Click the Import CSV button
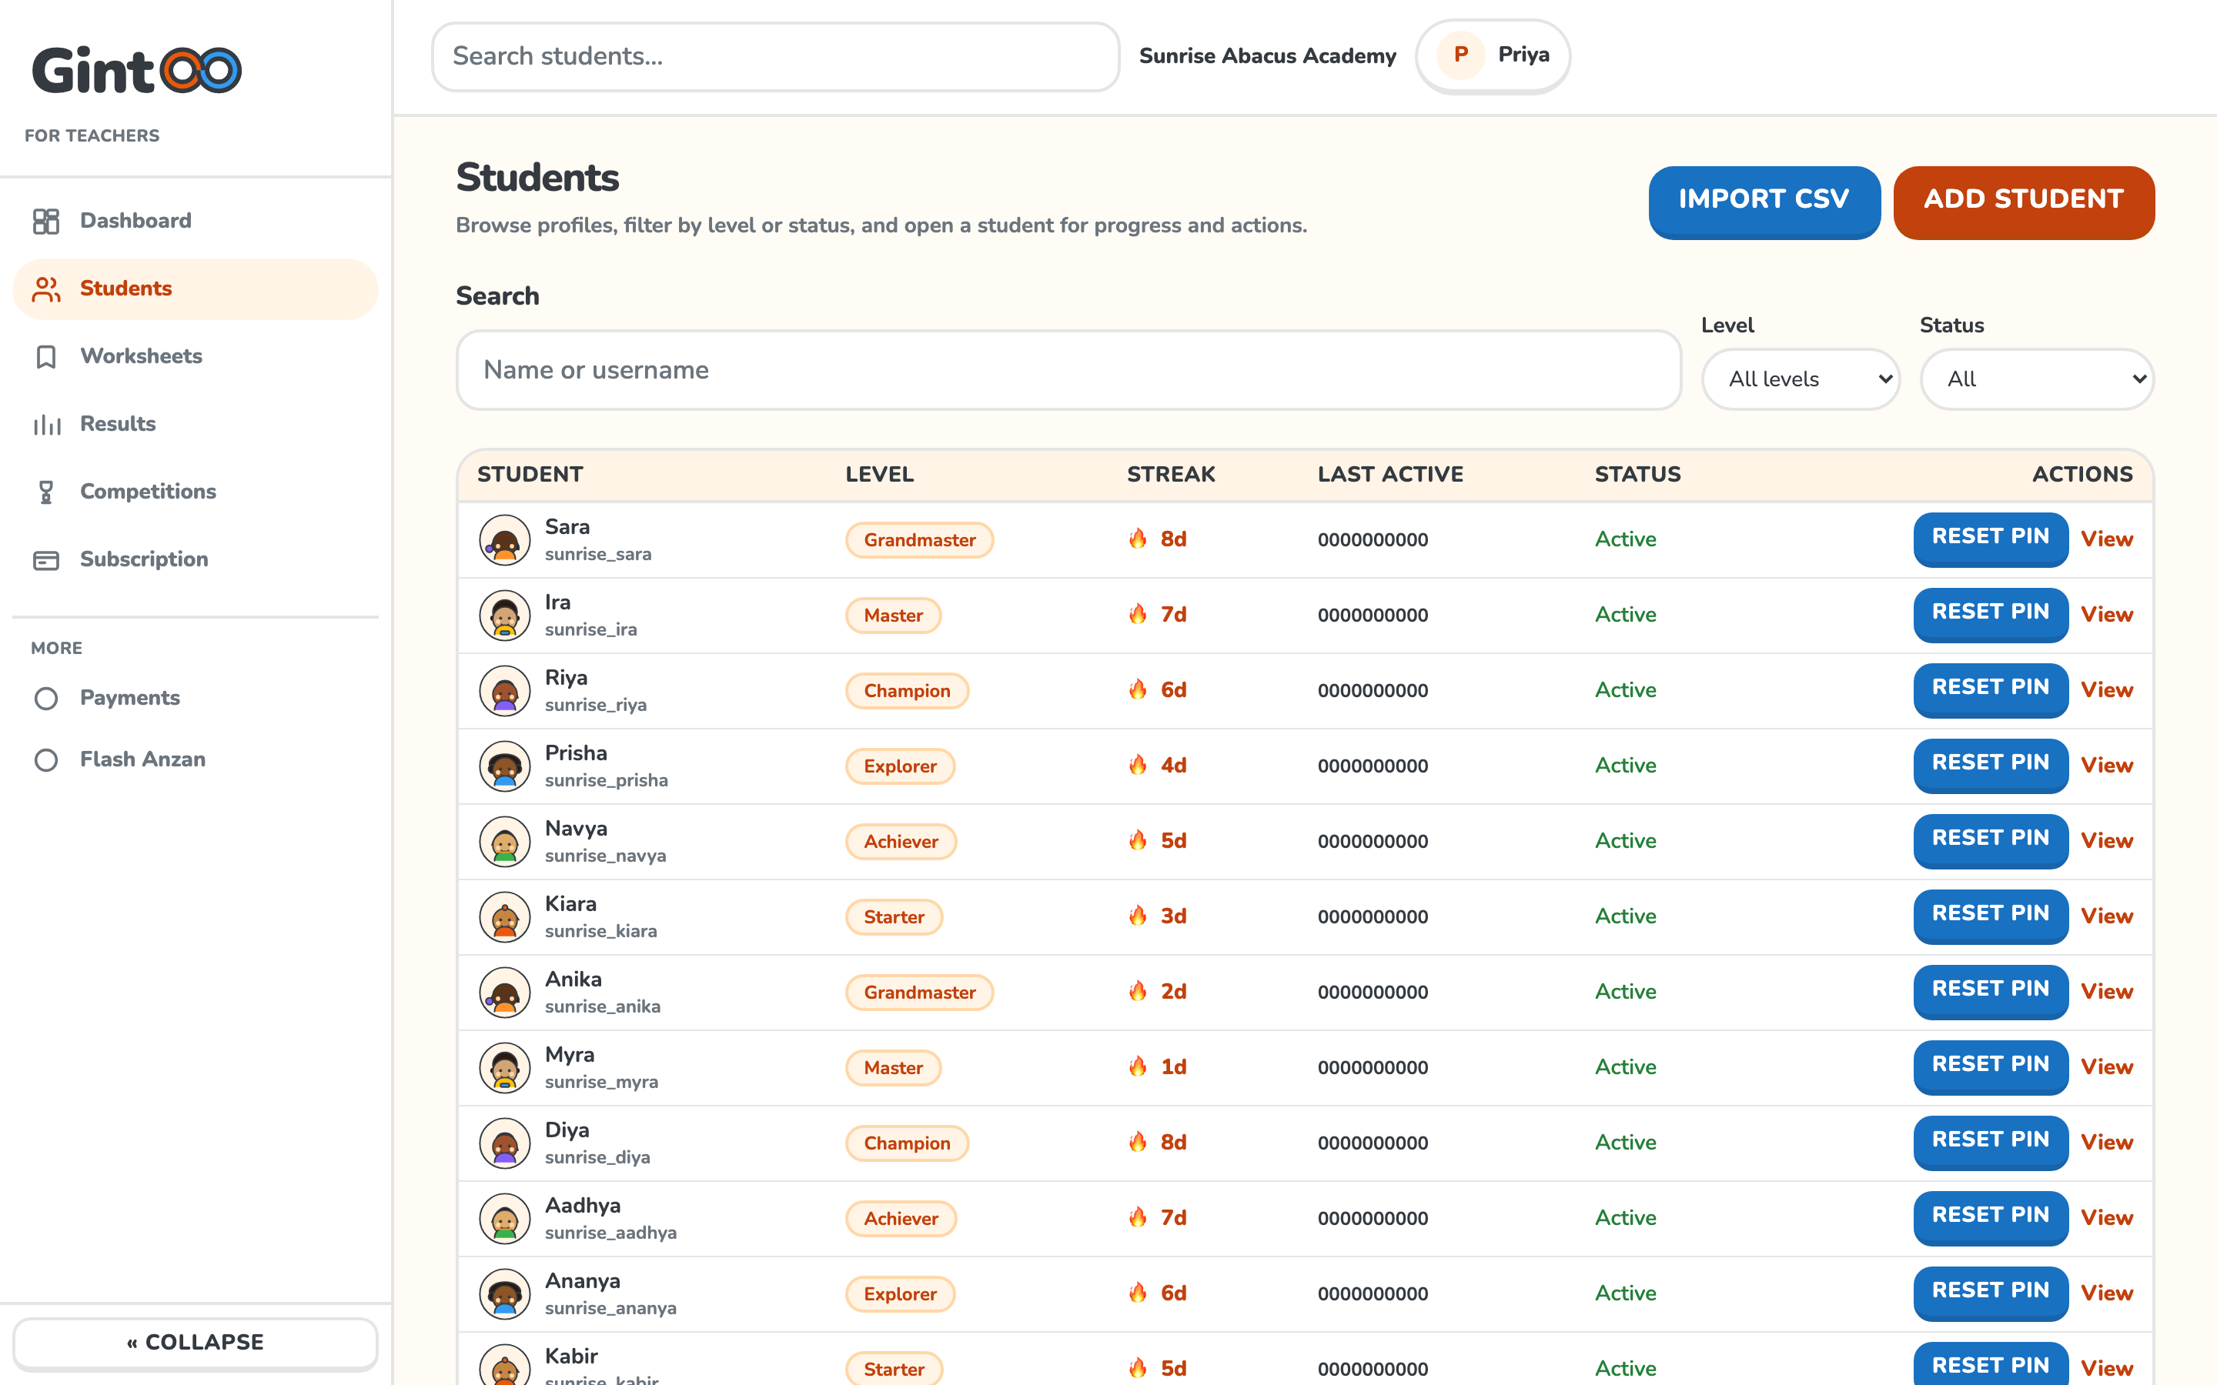2217x1385 pixels. [x=1764, y=201]
